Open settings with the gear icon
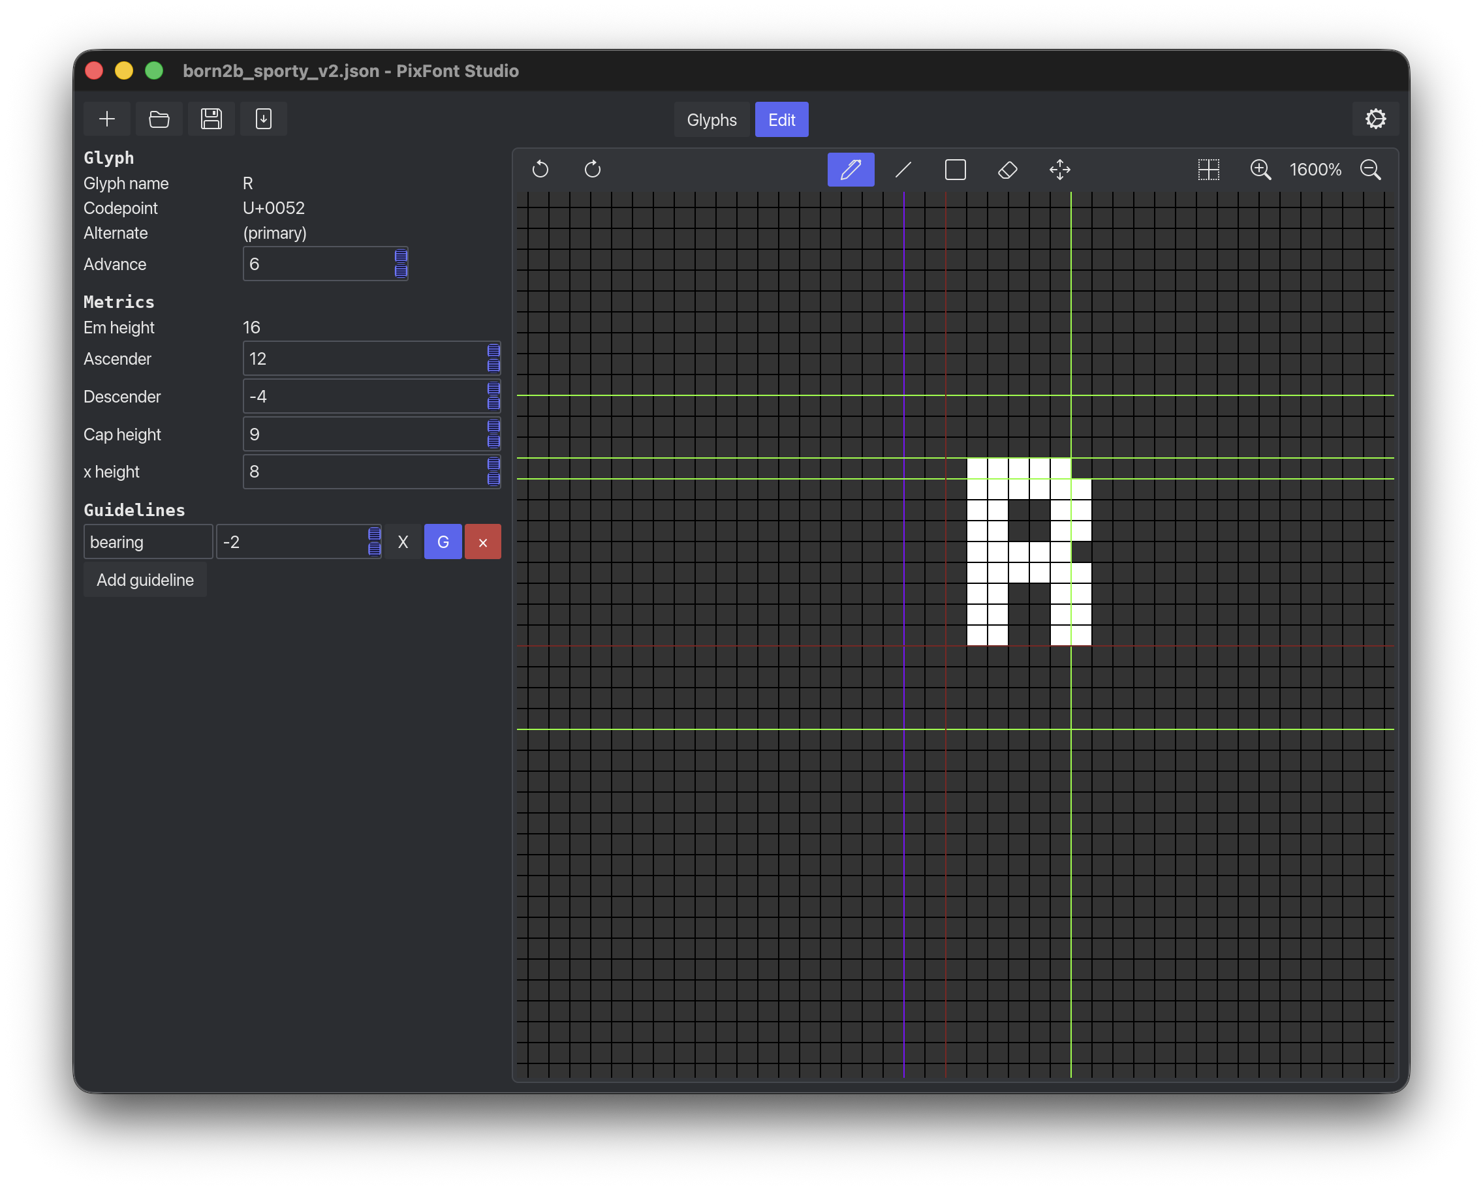This screenshot has width=1483, height=1190. click(x=1375, y=119)
